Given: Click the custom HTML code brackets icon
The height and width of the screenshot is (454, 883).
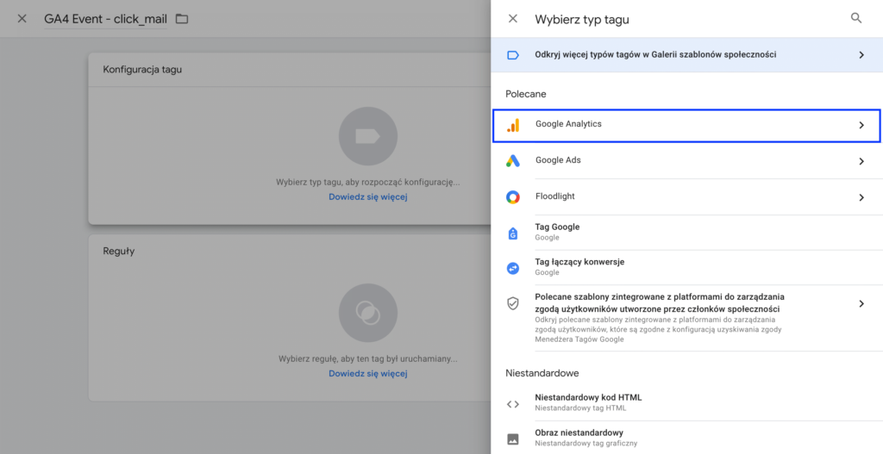Looking at the screenshot, I should [512, 404].
